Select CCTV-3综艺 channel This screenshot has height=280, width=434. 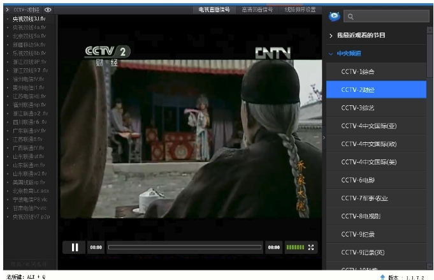click(376, 108)
